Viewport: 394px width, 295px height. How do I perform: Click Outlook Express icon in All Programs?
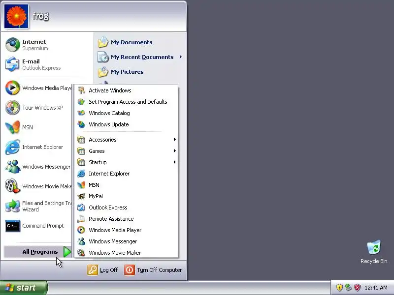tap(81, 207)
